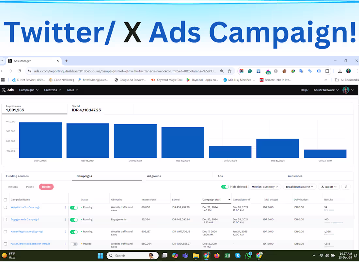Go back in browser history
Screen dimensions: 359x269
tap(2, 71)
